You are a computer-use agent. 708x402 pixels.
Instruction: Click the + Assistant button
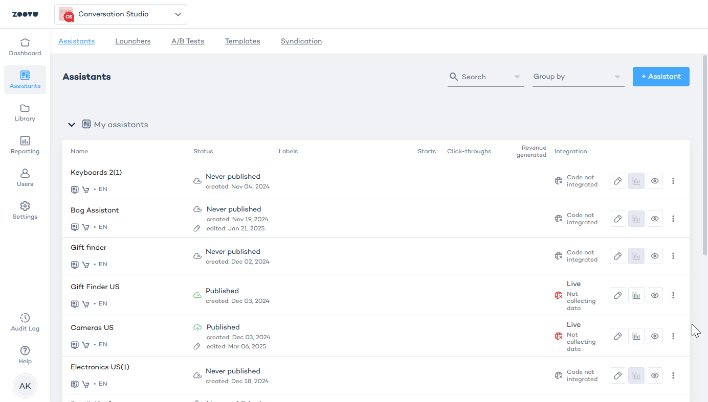[661, 77]
